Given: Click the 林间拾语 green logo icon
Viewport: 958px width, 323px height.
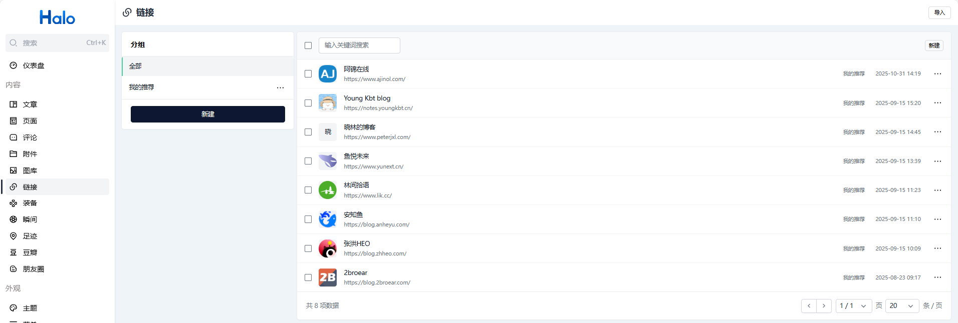Looking at the screenshot, I should pyautogui.click(x=328, y=190).
